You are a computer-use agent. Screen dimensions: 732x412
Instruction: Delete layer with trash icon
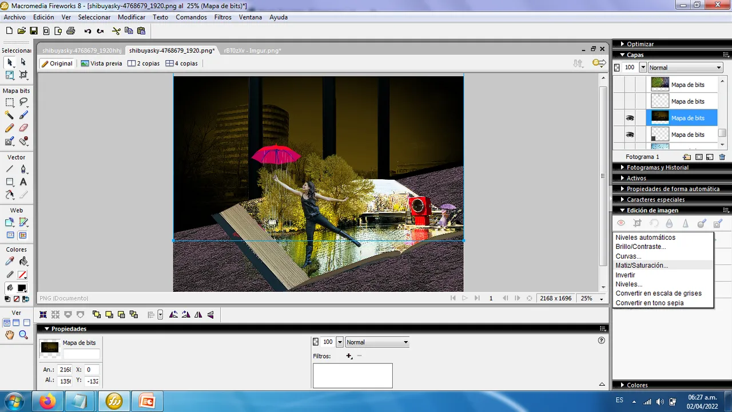pos(722,157)
